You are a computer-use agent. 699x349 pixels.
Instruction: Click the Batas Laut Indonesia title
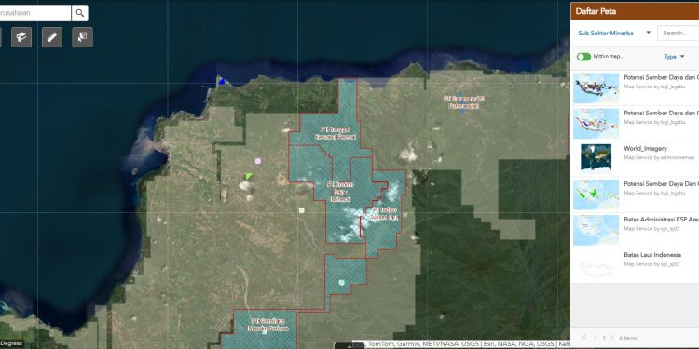[652, 255]
